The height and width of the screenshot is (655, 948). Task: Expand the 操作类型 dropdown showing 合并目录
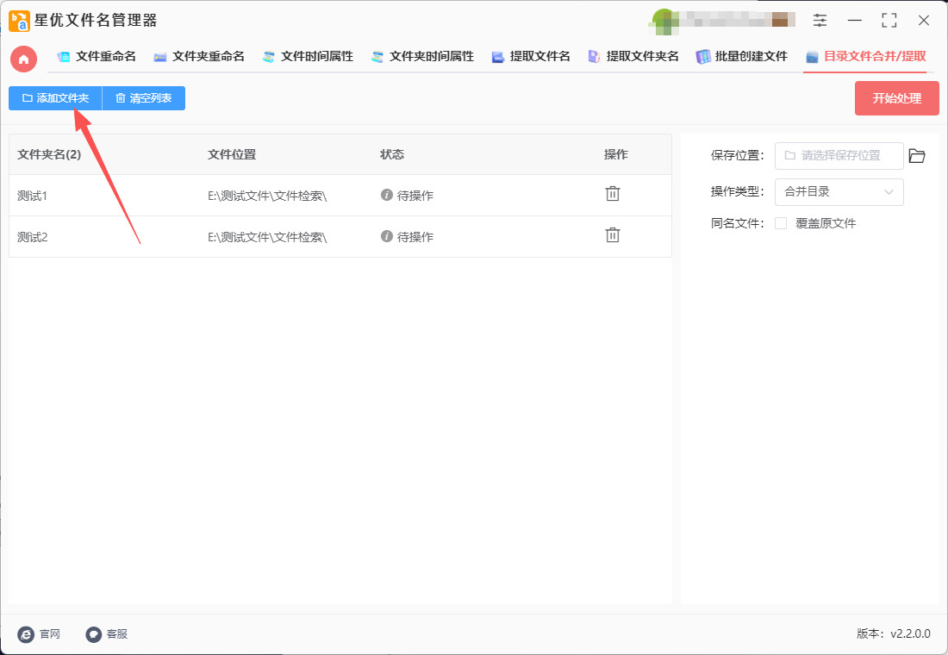tap(839, 192)
